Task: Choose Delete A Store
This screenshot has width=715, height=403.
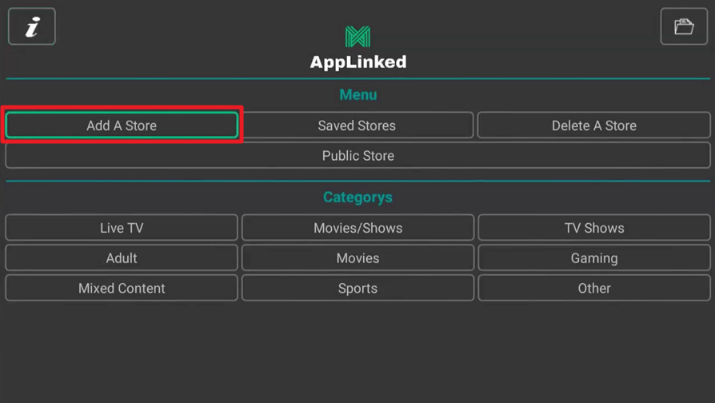Action: [593, 125]
